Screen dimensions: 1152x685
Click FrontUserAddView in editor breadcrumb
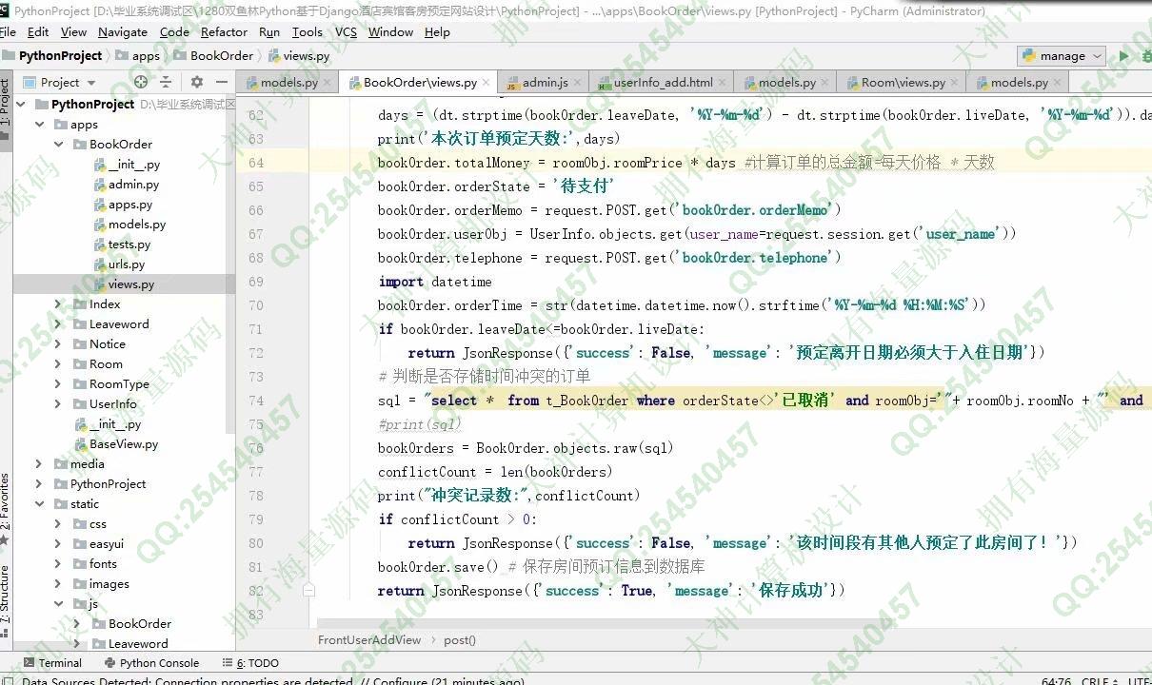[x=369, y=640]
